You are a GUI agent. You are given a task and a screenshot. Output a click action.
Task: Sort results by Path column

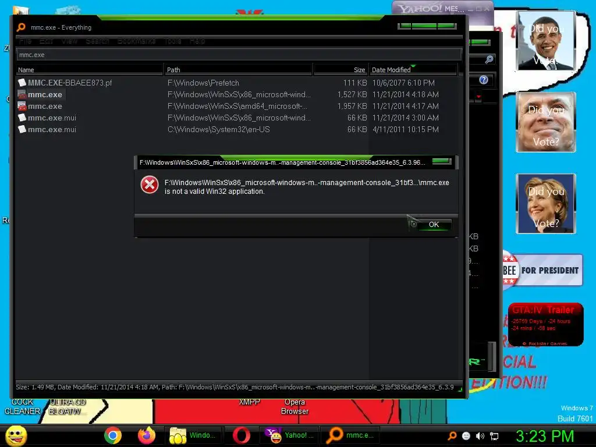pos(239,70)
